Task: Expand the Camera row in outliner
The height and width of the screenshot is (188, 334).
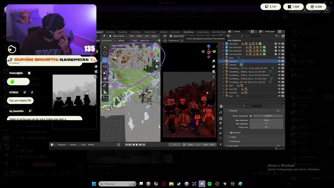Action: [x=223, y=65]
